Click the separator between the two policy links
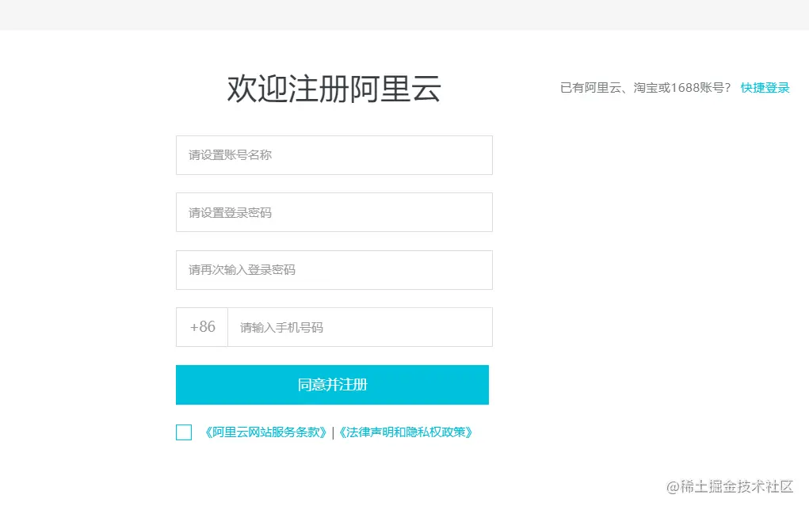The height and width of the screenshot is (510, 809). pyautogui.click(x=333, y=432)
